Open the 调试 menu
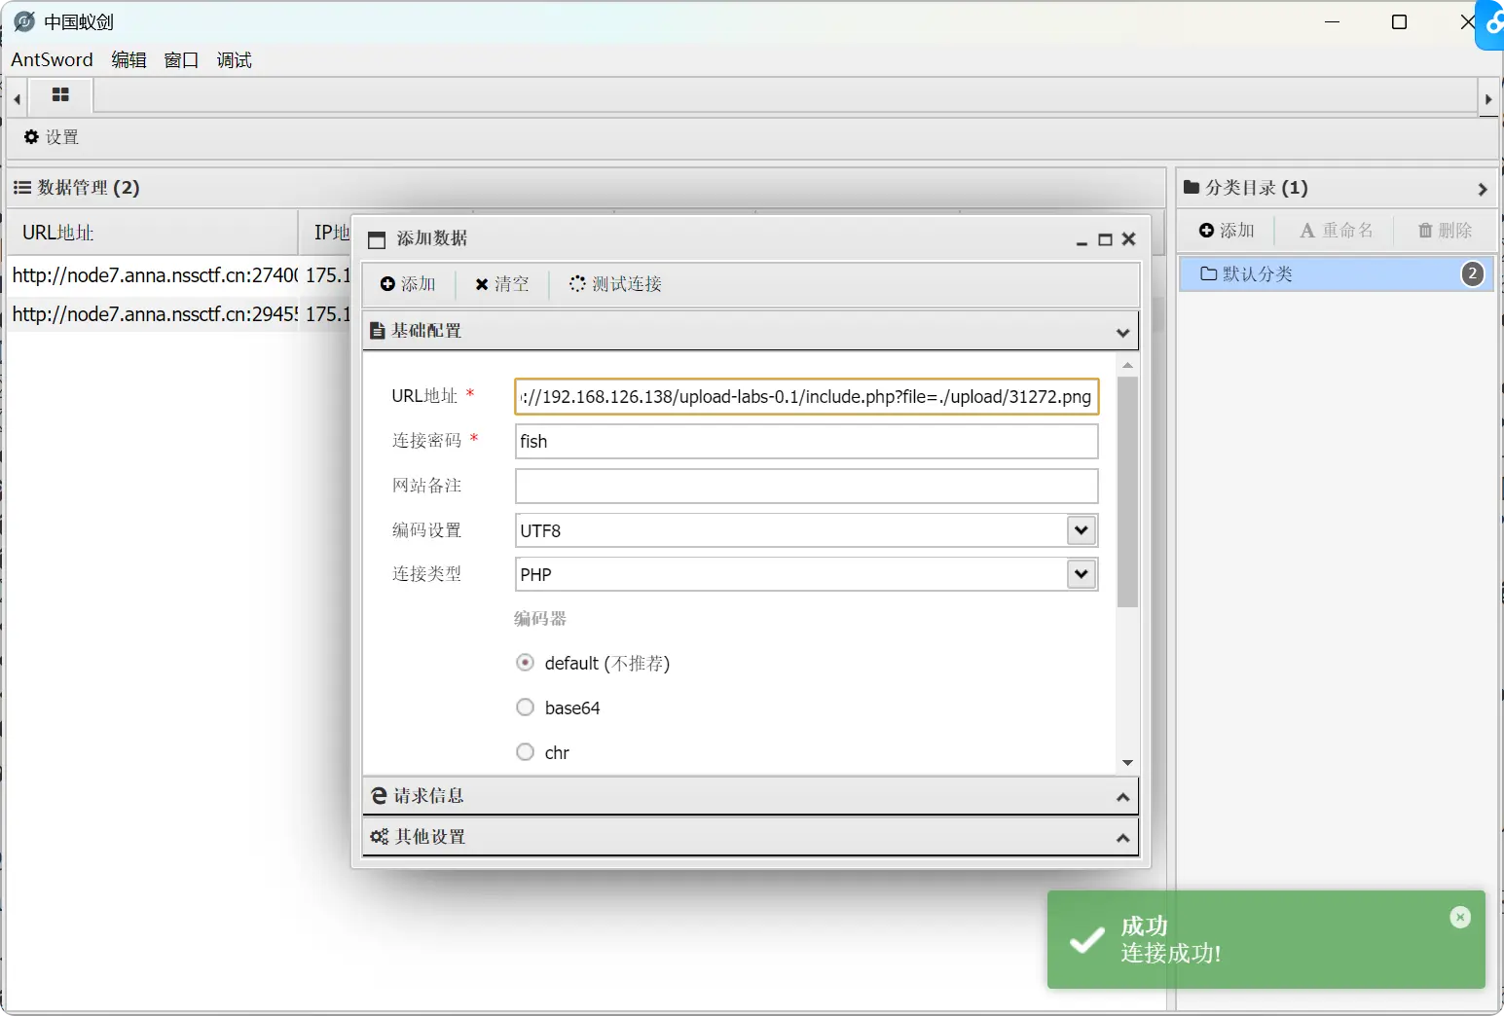 [234, 59]
